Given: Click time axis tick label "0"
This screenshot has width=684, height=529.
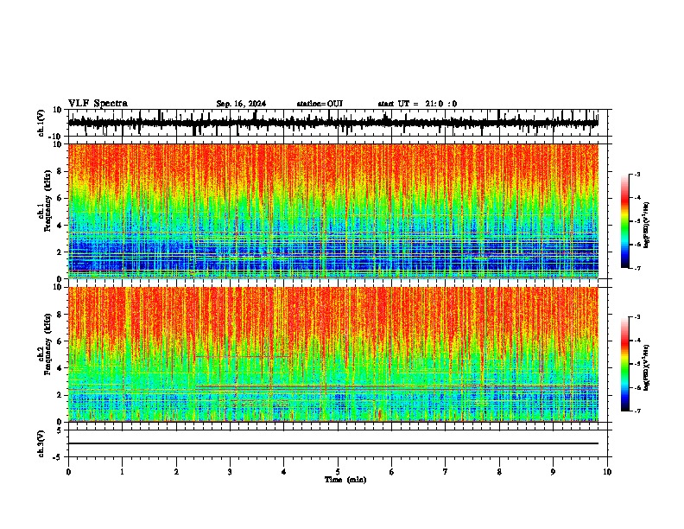Looking at the screenshot, I should [68, 472].
